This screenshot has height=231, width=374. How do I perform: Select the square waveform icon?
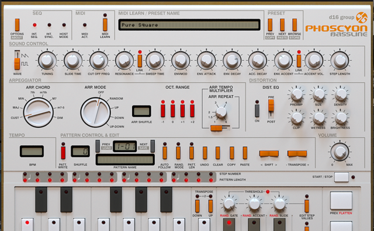(25, 64)
